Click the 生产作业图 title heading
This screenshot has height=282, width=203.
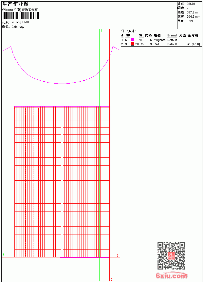coord(15,4)
